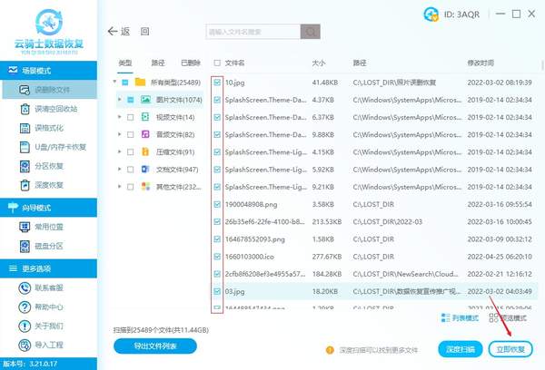Screen dimensions: 545x370
Task: Sort by the 文件名 column header
Action: coord(234,63)
